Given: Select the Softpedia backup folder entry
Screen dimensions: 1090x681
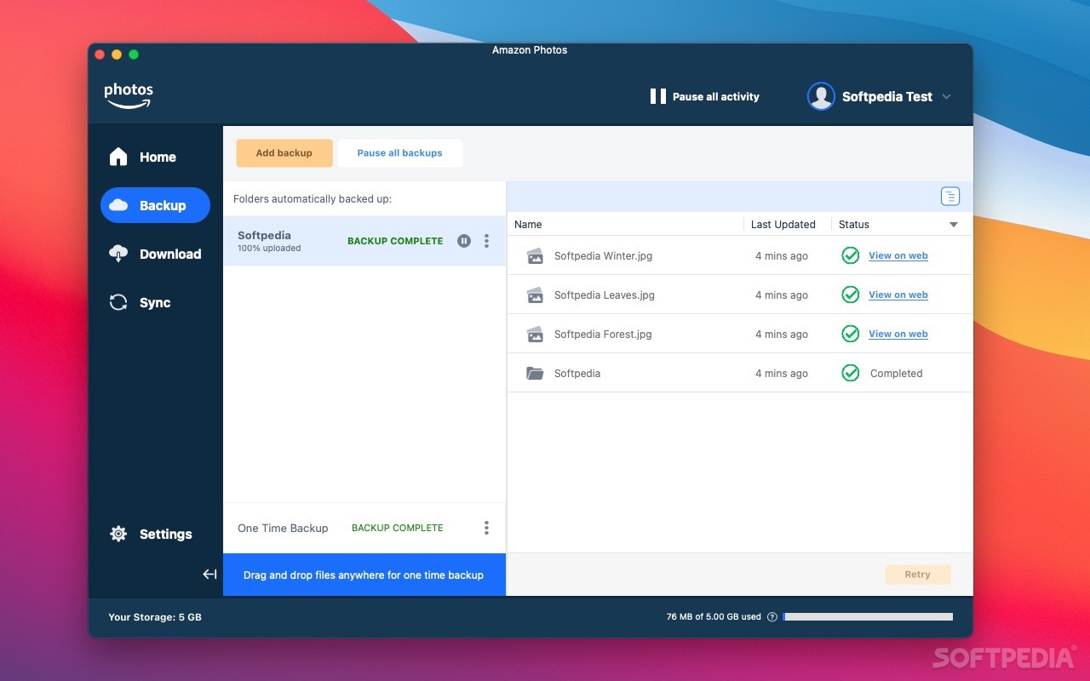Looking at the screenshot, I should [364, 241].
